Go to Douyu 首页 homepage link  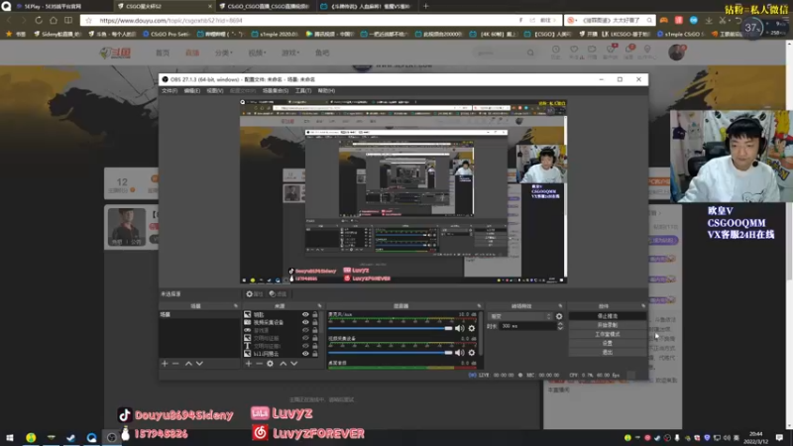tap(163, 53)
